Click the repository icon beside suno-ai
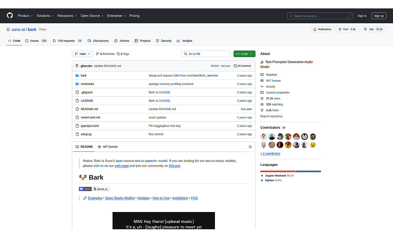 (x=8, y=30)
